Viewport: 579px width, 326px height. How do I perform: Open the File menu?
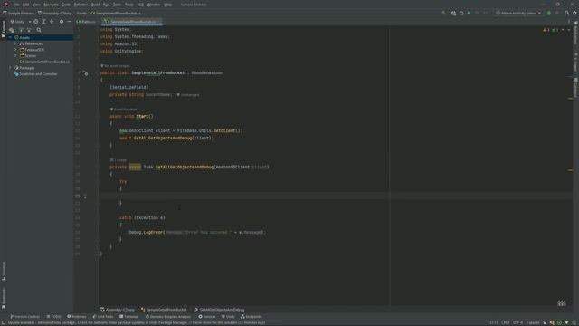(16, 5)
